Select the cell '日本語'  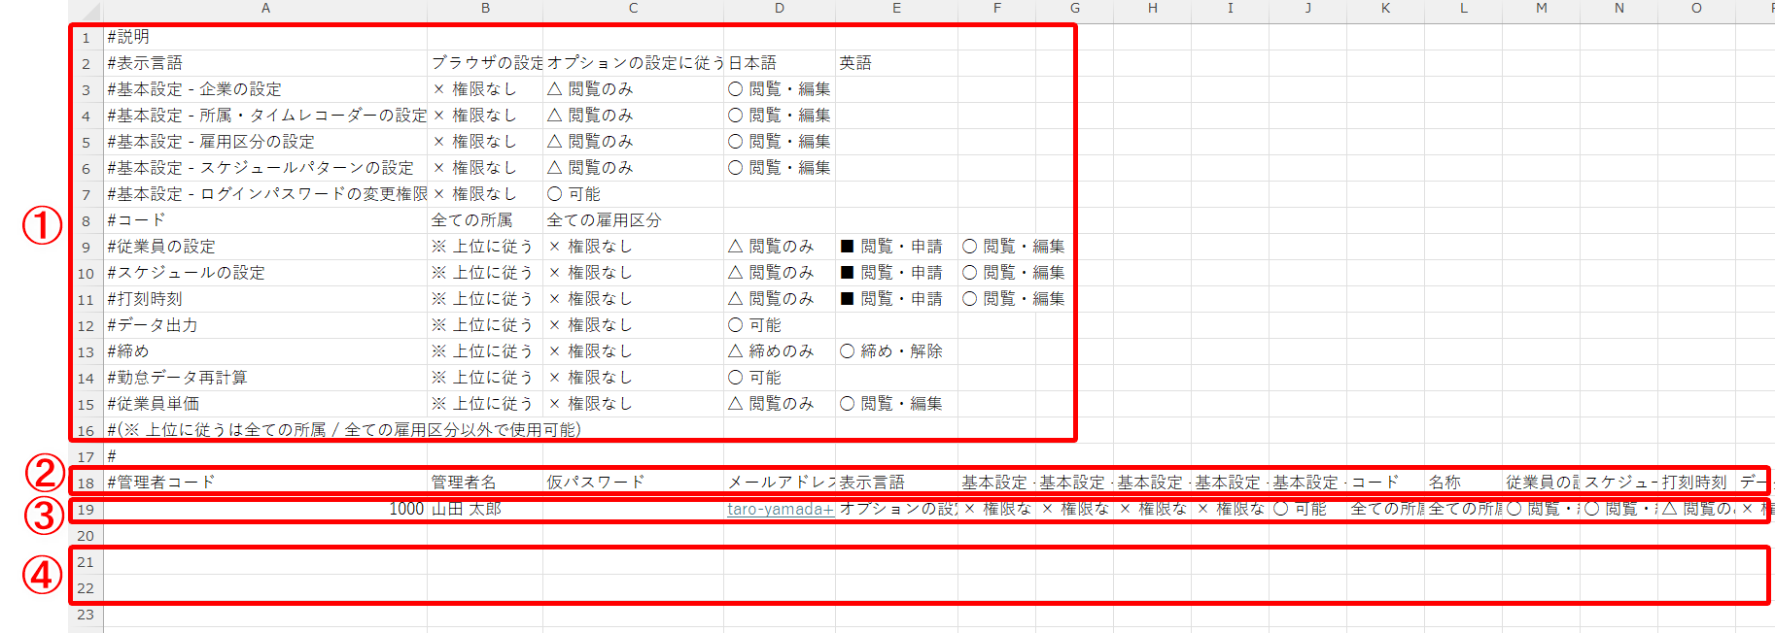(780, 63)
